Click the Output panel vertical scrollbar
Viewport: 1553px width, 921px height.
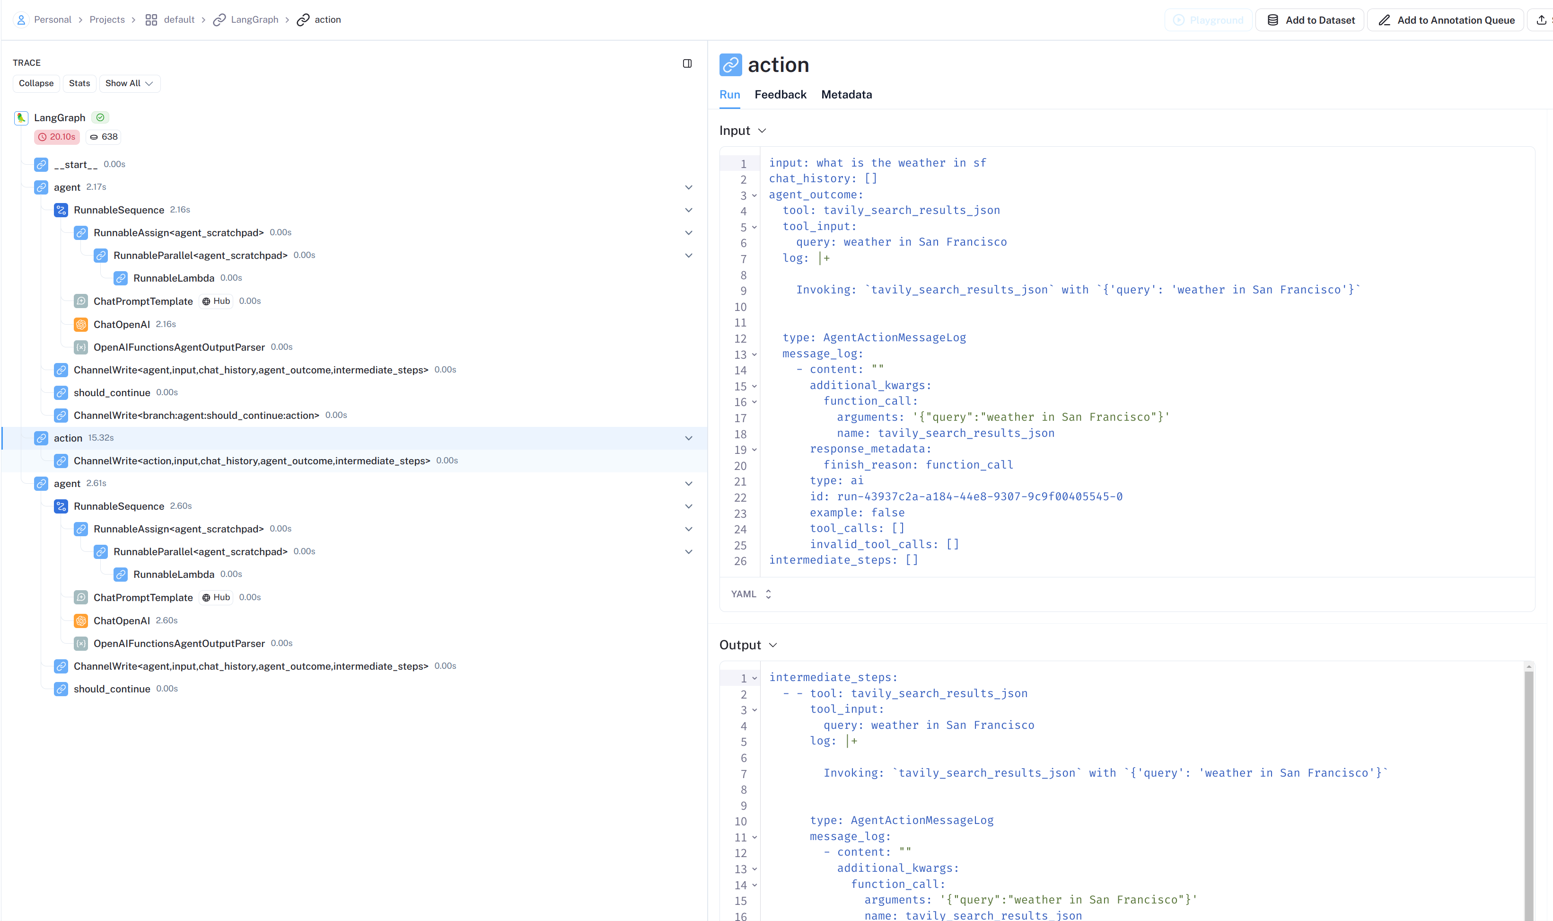click(1529, 794)
